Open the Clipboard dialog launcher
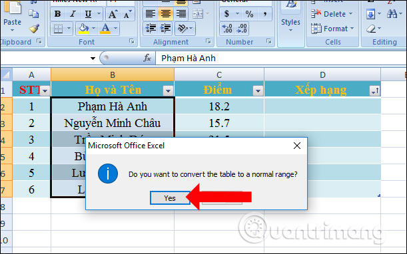Image resolution: width=407 pixels, height=254 pixels. click(x=39, y=41)
